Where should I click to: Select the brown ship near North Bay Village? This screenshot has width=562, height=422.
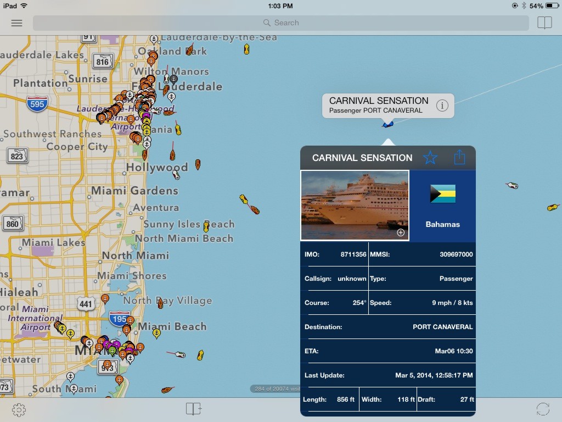160,303
